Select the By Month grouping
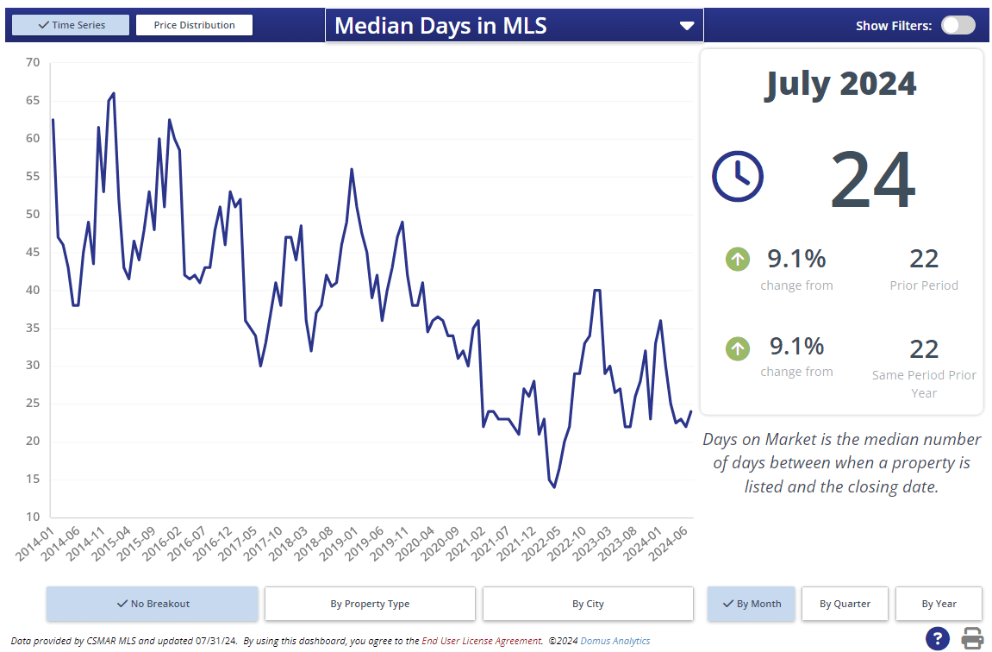Screen dimensions: 992x652 pyautogui.click(x=752, y=604)
